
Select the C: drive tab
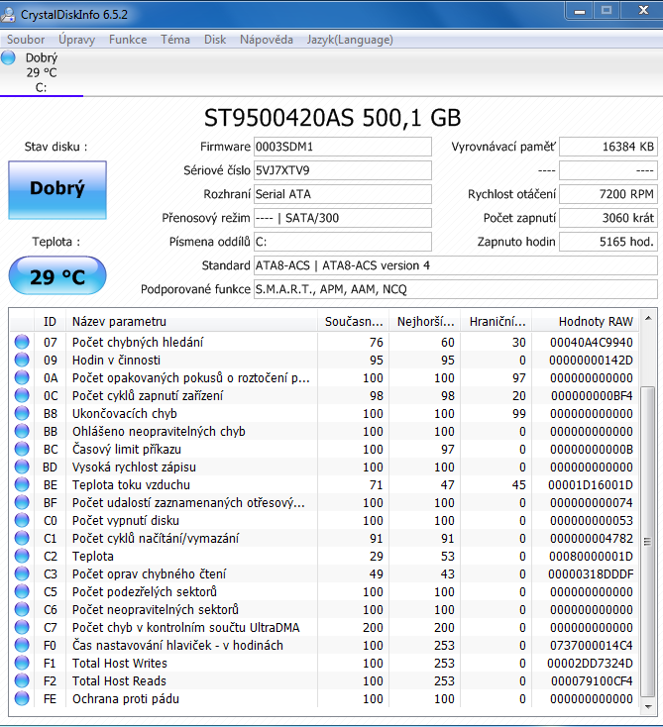click(42, 72)
